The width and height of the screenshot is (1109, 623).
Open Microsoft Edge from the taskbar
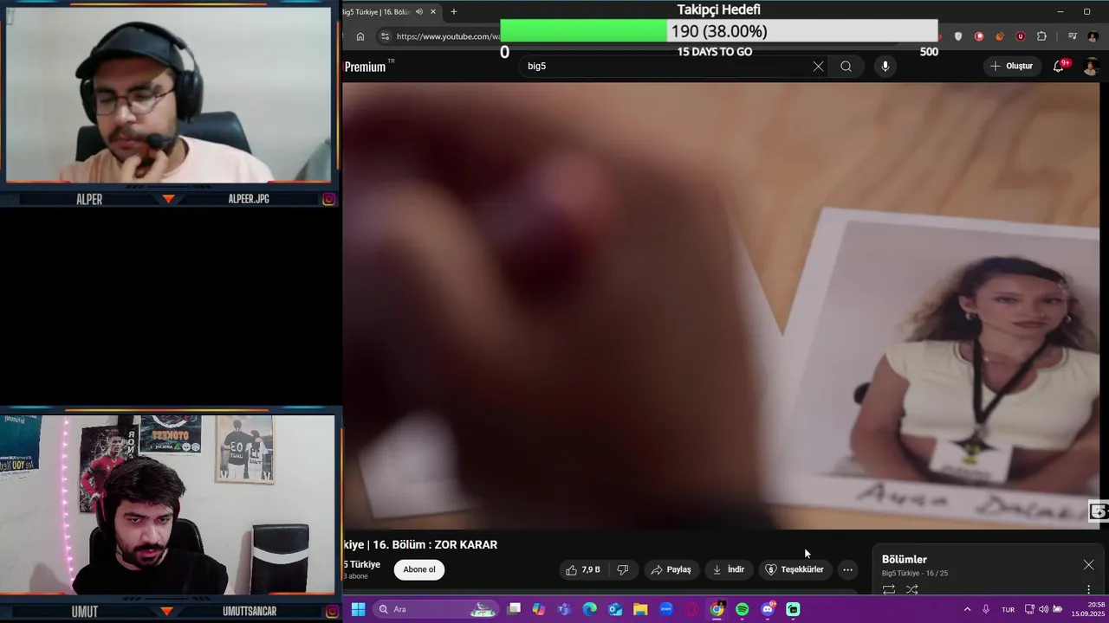(590, 609)
